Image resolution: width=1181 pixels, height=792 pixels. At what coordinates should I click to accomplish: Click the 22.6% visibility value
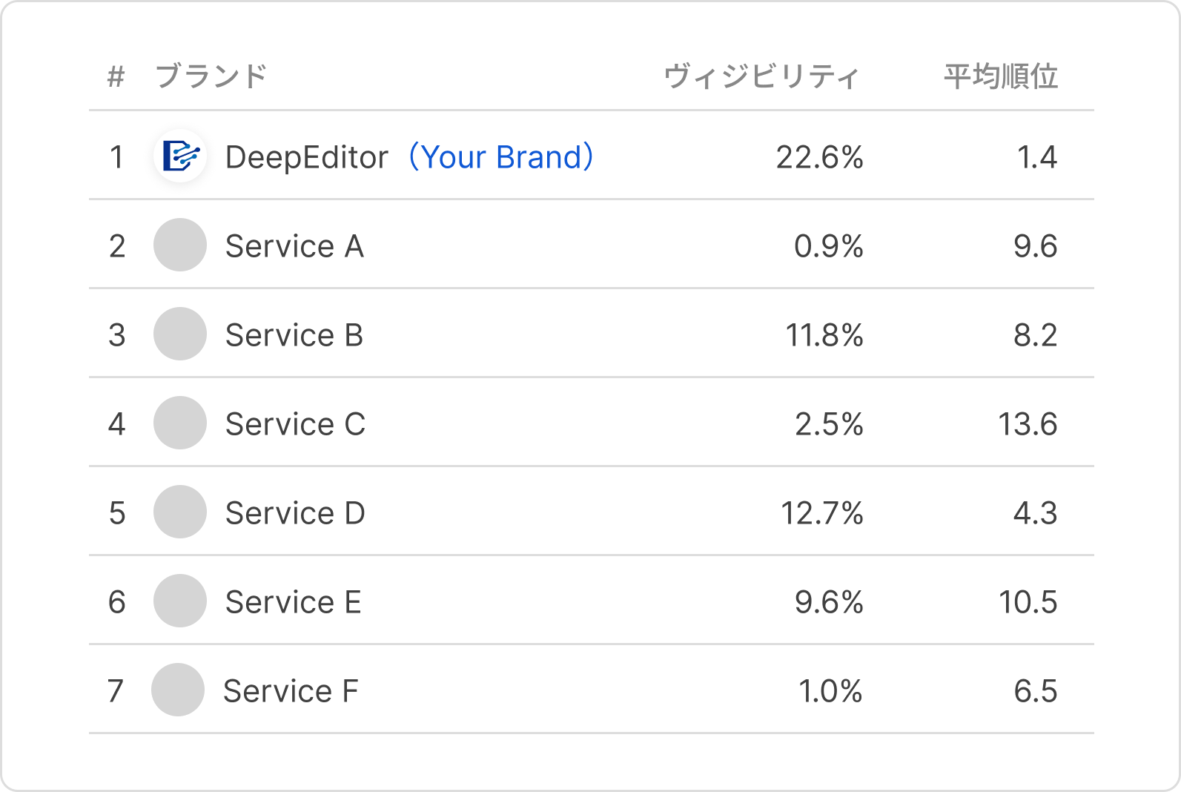coord(819,157)
